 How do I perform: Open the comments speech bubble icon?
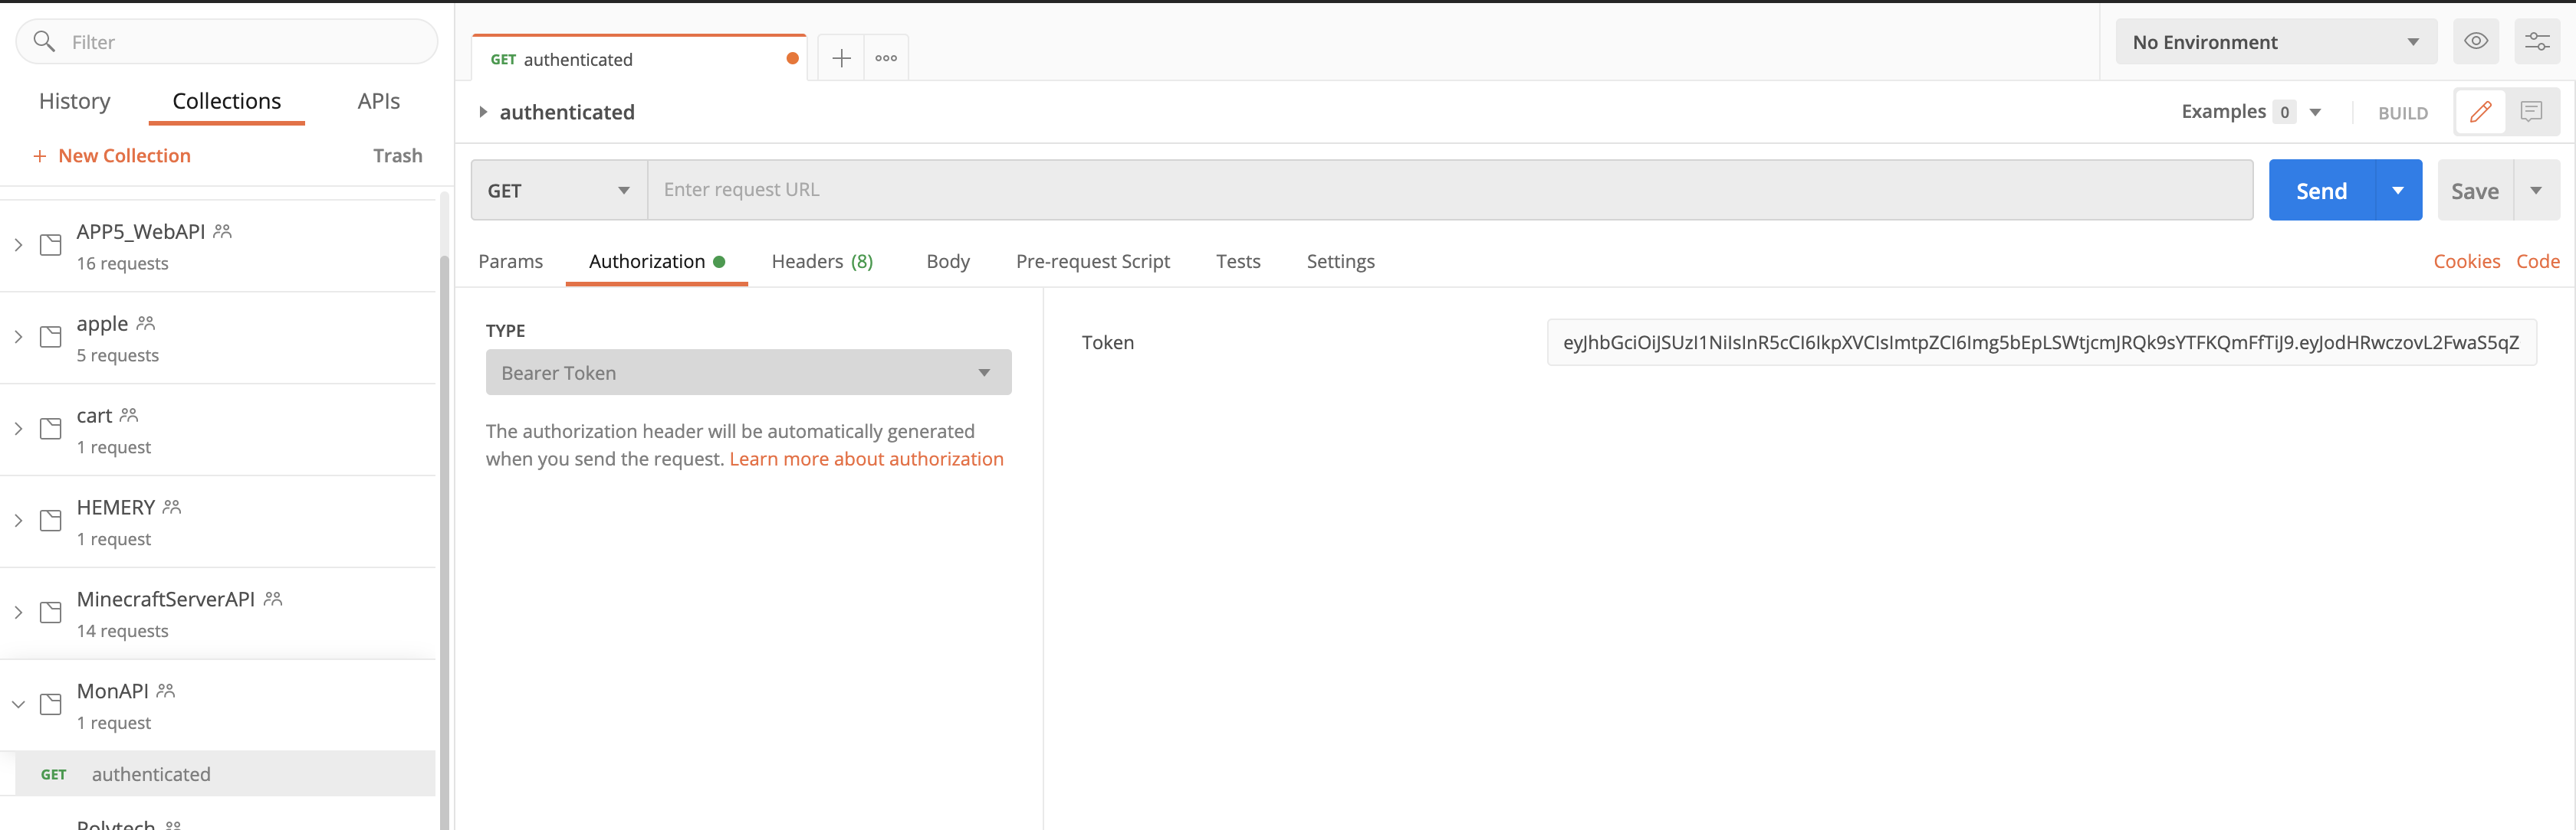(x=2531, y=112)
